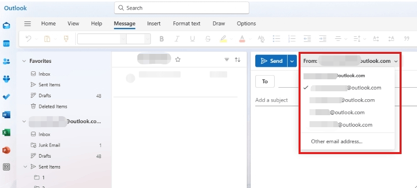Open the Help tab
The height and width of the screenshot is (188, 417).
coord(97,23)
